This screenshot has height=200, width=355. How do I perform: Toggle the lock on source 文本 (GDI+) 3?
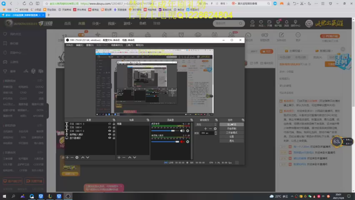point(114,124)
